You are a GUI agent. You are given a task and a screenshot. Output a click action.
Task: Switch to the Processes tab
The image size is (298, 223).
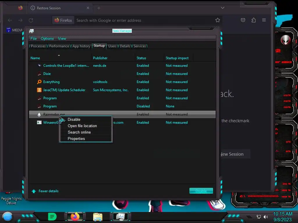[x=38, y=46]
